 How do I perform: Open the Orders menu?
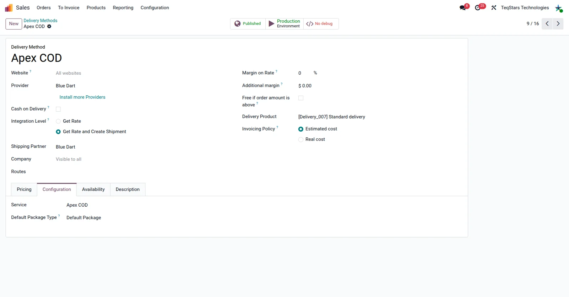coord(44,8)
